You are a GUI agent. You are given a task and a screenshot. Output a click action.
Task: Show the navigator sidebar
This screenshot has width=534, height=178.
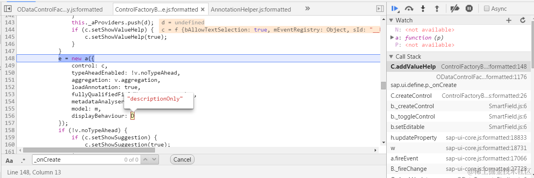(8, 9)
